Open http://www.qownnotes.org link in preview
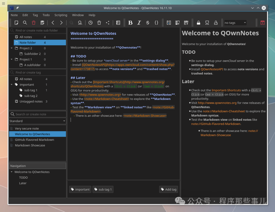275x212 pixels. coord(217,103)
